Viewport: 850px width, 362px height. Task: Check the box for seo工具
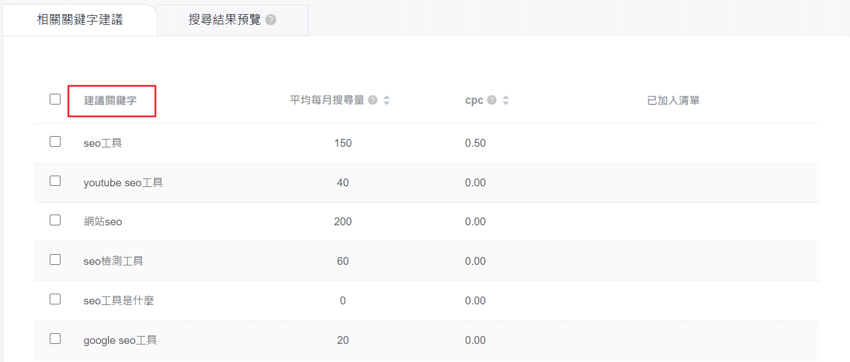(x=55, y=142)
